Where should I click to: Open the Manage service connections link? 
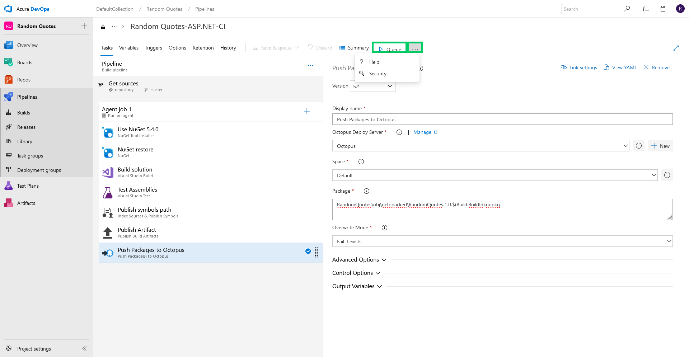(425, 132)
